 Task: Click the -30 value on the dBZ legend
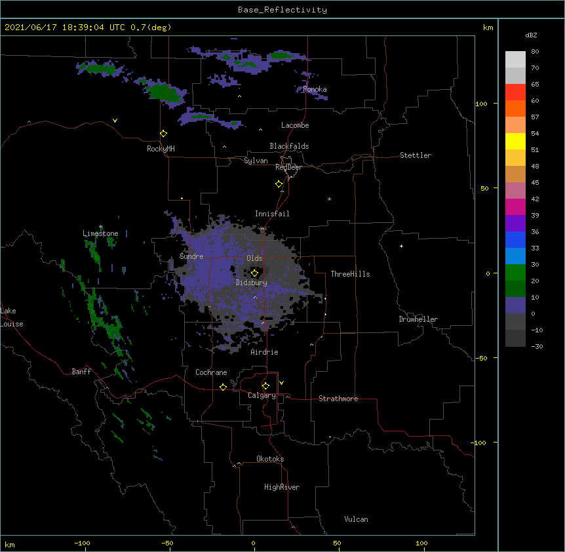coord(537,346)
